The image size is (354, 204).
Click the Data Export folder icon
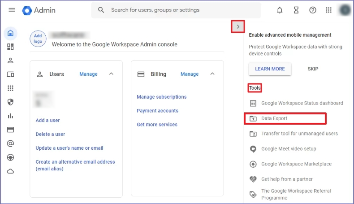point(253,118)
